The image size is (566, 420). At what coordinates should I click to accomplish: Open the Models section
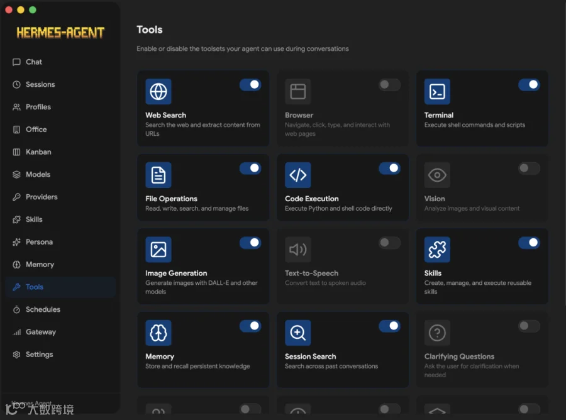(x=60, y=175)
